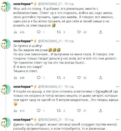
Task: Share the first tweet via upload icon
Action: (101, 32)
